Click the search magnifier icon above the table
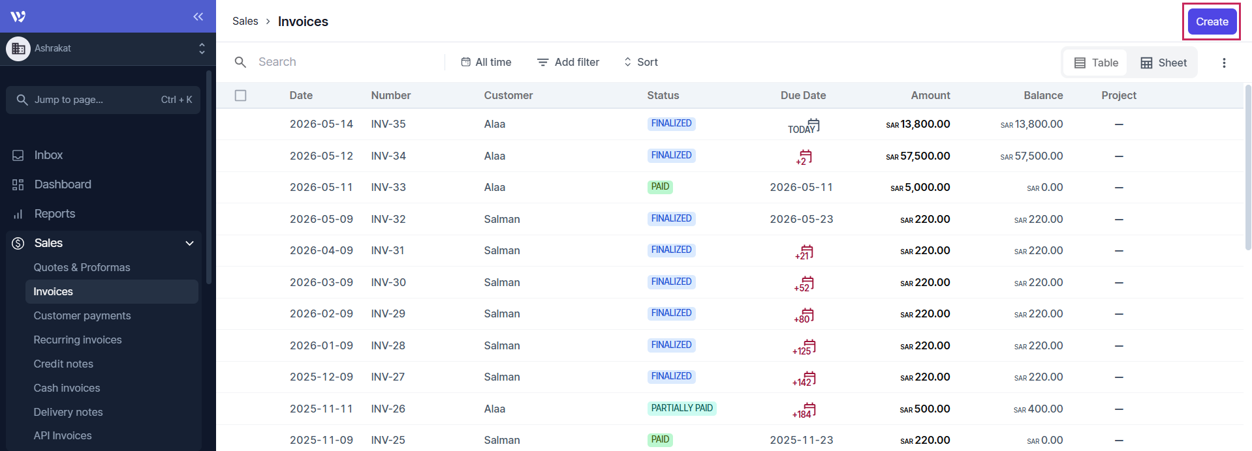This screenshot has width=1252, height=451. [240, 62]
